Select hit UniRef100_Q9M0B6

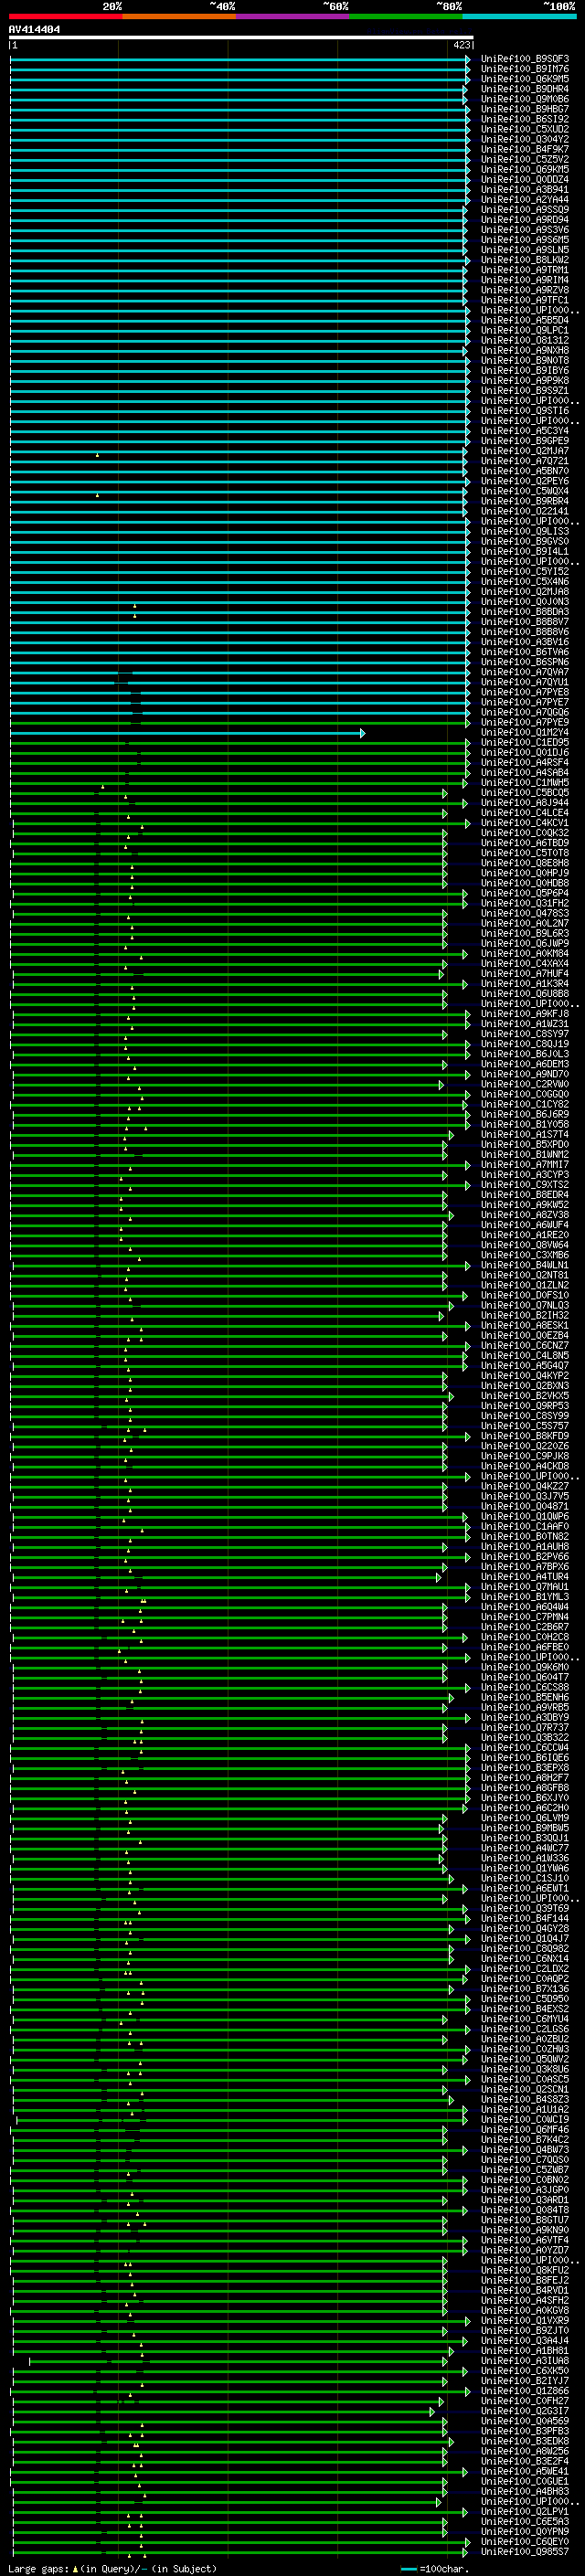pyautogui.click(x=525, y=99)
